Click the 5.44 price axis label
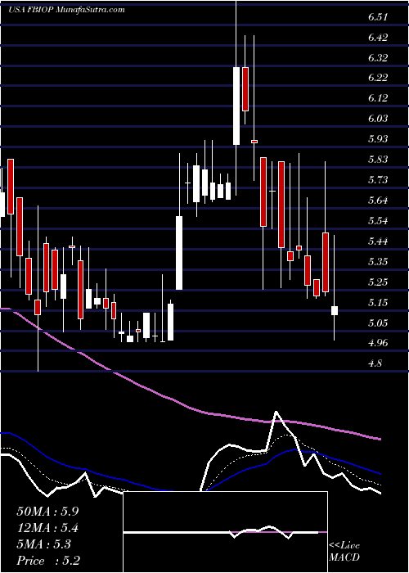409x573 pixels. (x=378, y=241)
